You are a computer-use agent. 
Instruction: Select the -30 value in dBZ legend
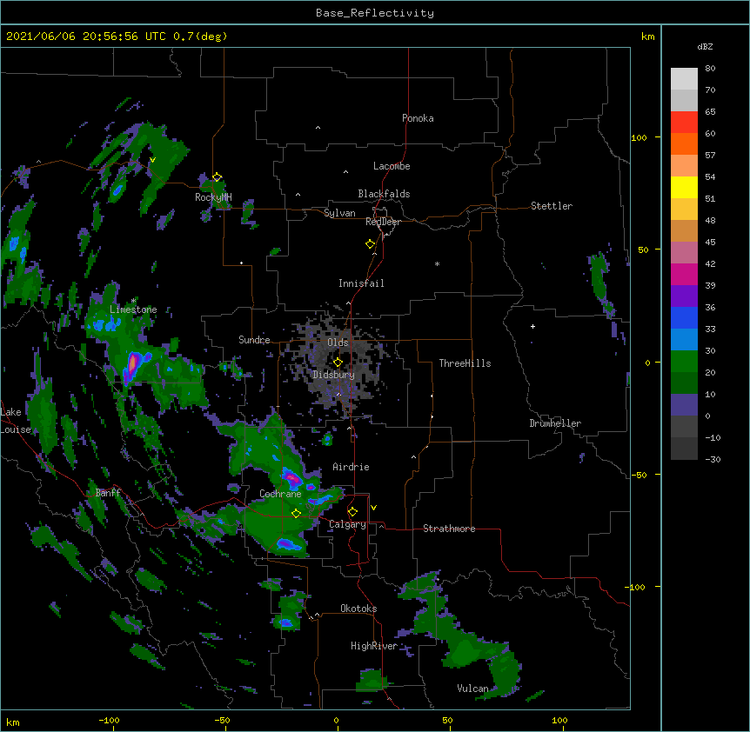point(713,459)
